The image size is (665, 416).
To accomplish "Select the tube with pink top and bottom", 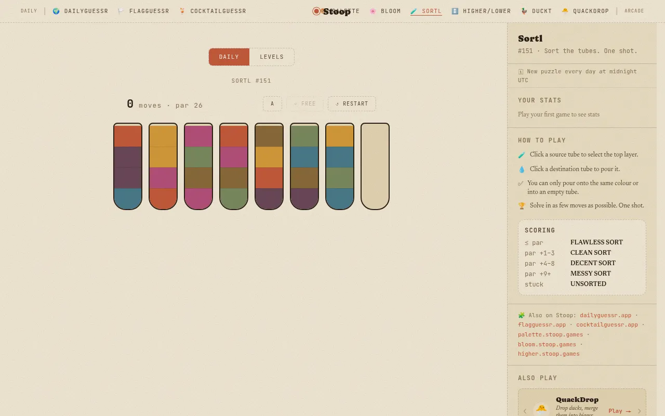I will pos(198,166).
